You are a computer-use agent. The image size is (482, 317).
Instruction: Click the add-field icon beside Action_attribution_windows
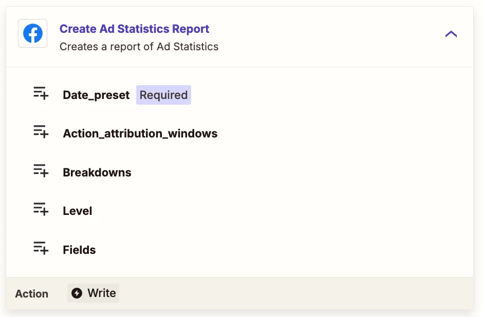[x=41, y=132]
